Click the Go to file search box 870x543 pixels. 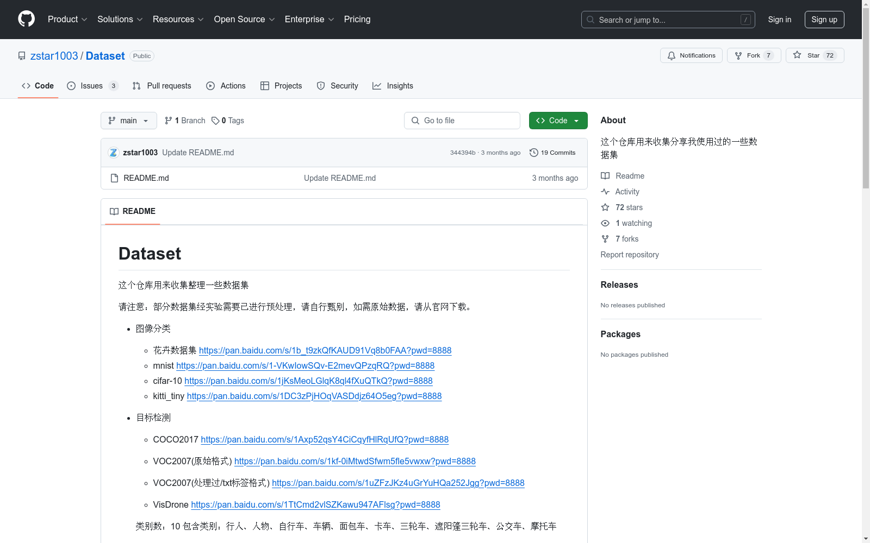462,121
